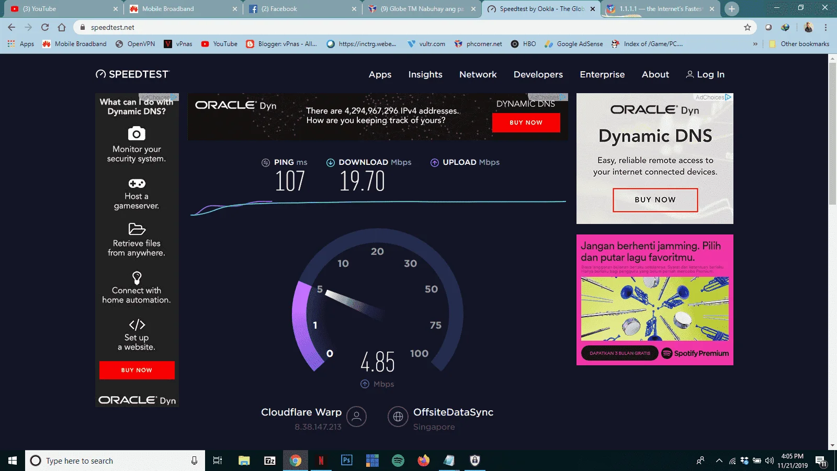
Task: Open the vPnas bookmark
Action: click(x=178, y=44)
